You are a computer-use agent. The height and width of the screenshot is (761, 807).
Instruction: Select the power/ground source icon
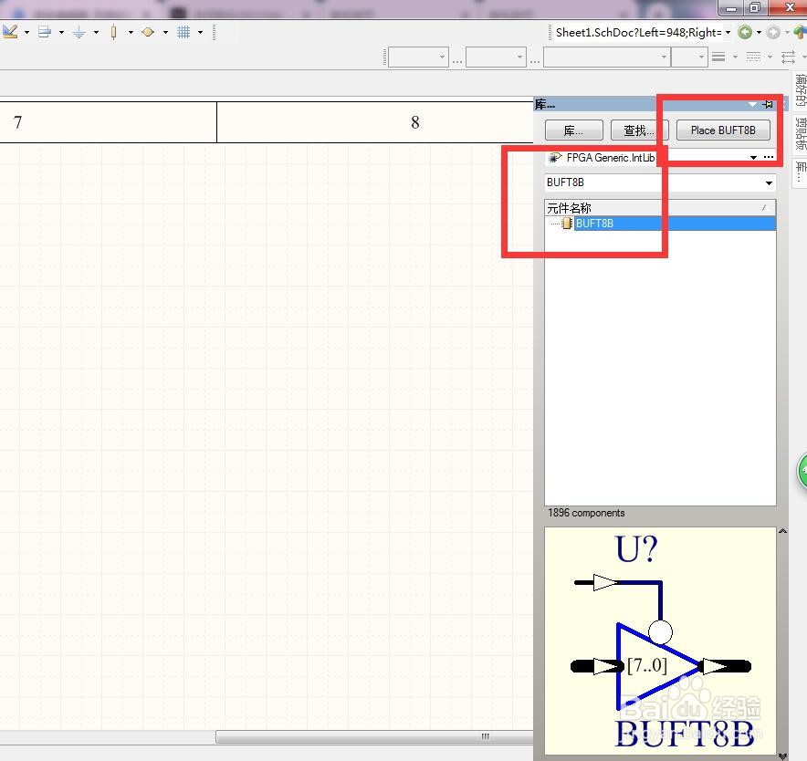coord(79,33)
